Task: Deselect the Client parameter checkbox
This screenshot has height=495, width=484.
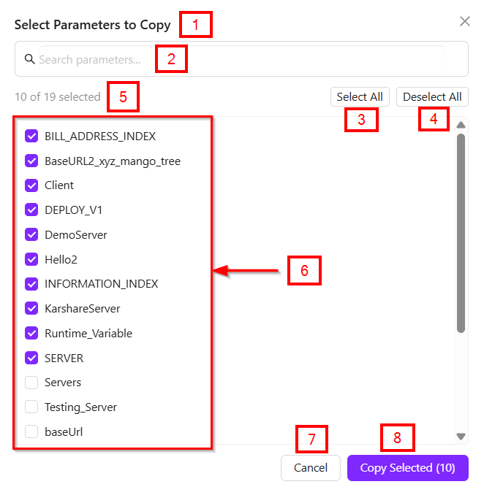Action: [31, 185]
